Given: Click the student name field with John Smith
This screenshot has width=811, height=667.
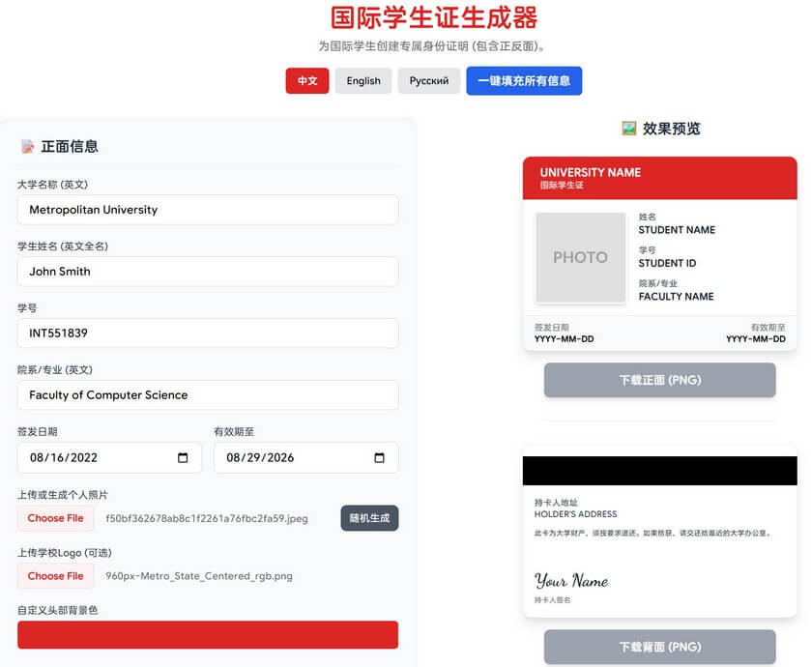Looking at the screenshot, I should 208,272.
